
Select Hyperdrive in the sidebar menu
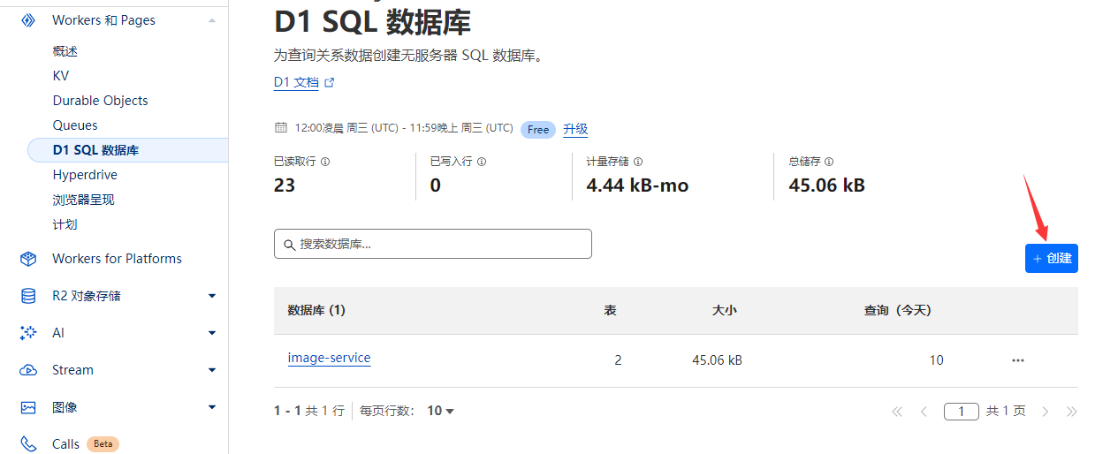point(85,175)
